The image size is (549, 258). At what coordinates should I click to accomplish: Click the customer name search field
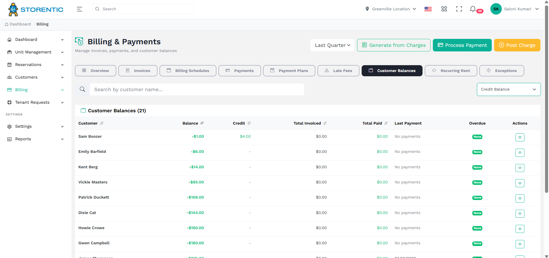[x=197, y=89]
